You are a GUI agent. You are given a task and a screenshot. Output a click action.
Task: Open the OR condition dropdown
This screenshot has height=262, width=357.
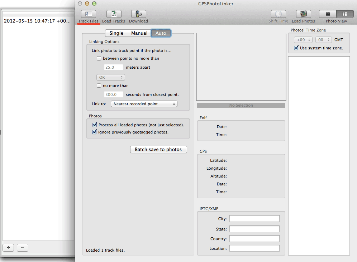111,77
